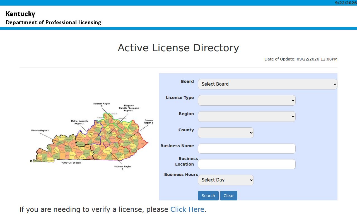
Task: Click the 9/22/2026 date in top bar
Action: tap(346, 3)
